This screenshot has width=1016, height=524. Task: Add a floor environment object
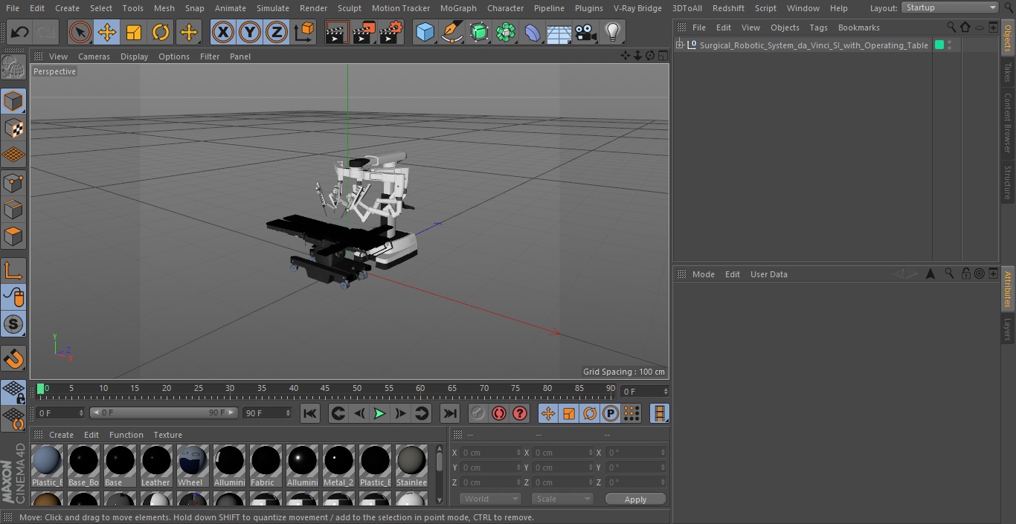[x=559, y=32]
